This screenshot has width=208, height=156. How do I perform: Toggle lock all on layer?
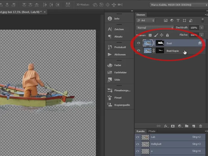(167, 35)
